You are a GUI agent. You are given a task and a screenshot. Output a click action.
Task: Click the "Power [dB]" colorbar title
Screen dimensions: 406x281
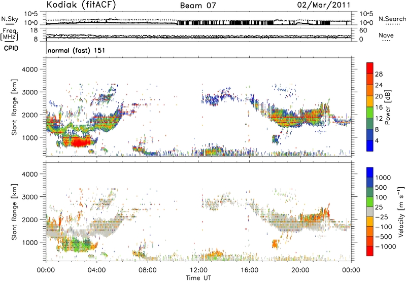pos(387,107)
